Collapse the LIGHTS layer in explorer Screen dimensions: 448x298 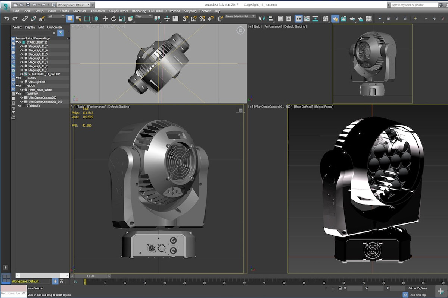click(16, 78)
